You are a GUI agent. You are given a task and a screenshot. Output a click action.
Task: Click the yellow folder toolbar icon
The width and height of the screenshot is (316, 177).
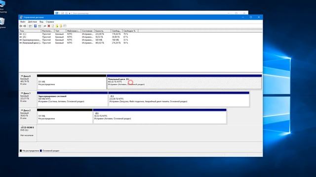(61, 26)
